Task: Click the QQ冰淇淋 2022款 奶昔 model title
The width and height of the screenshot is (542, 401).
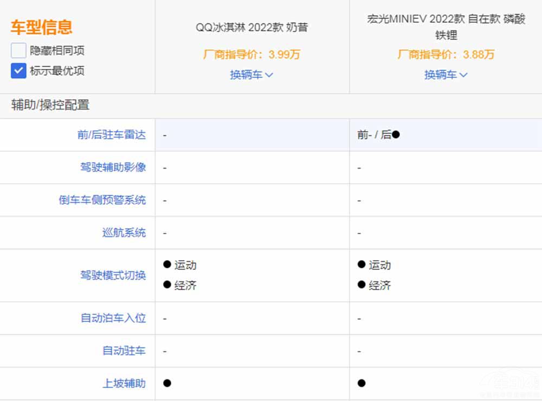Action: coord(251,27)
